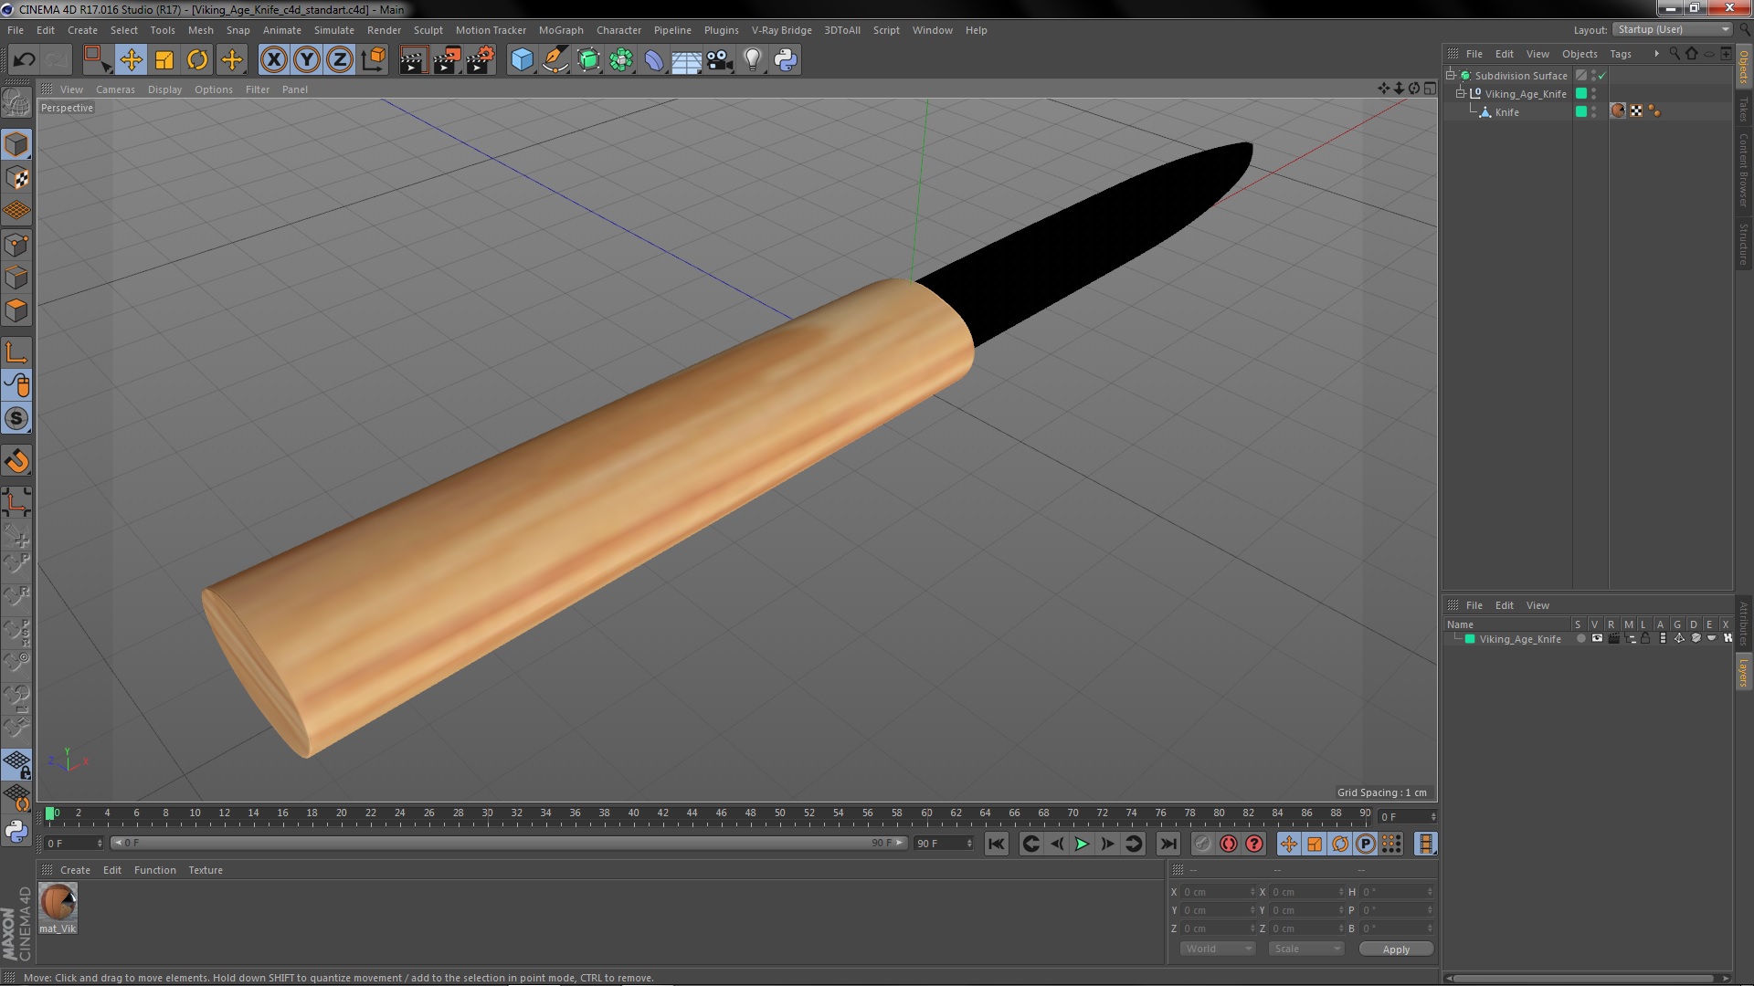Open the spline Pen tool
The width and height of the screenshot is (1754, 986).
point(555,60)
